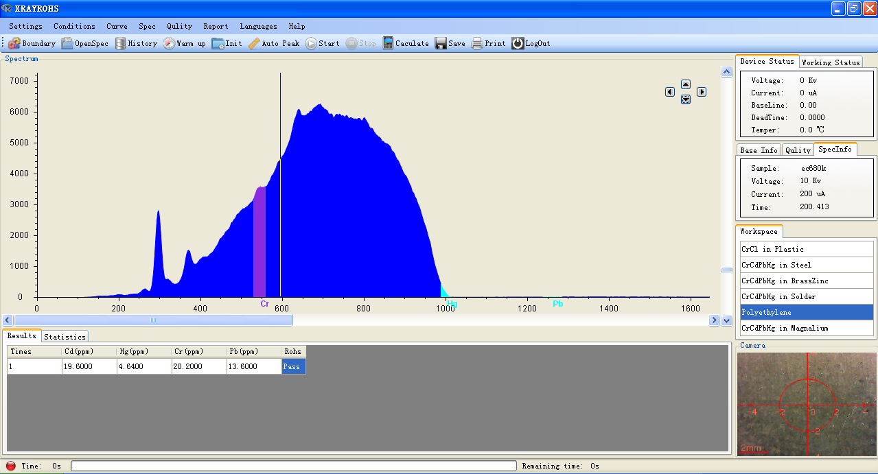Screen dimensions: 878x474
Task: Run Caculate on the spectrum
Action: 389,43
